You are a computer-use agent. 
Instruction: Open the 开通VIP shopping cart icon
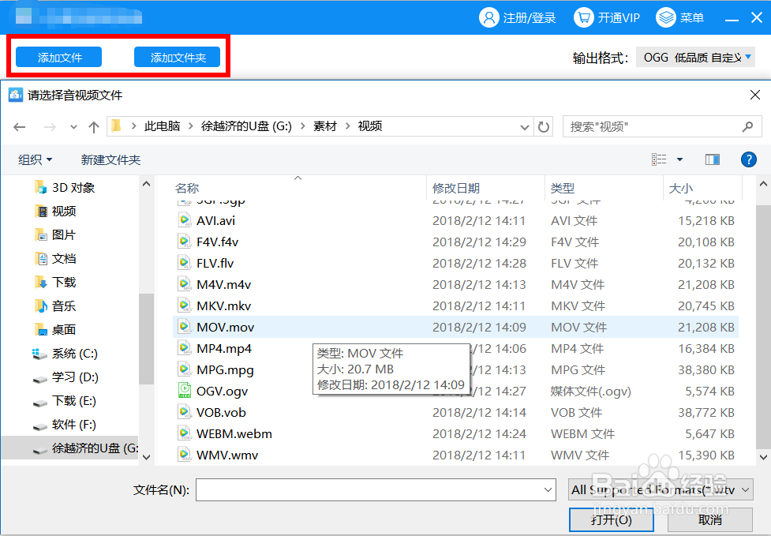pos(584,17)
